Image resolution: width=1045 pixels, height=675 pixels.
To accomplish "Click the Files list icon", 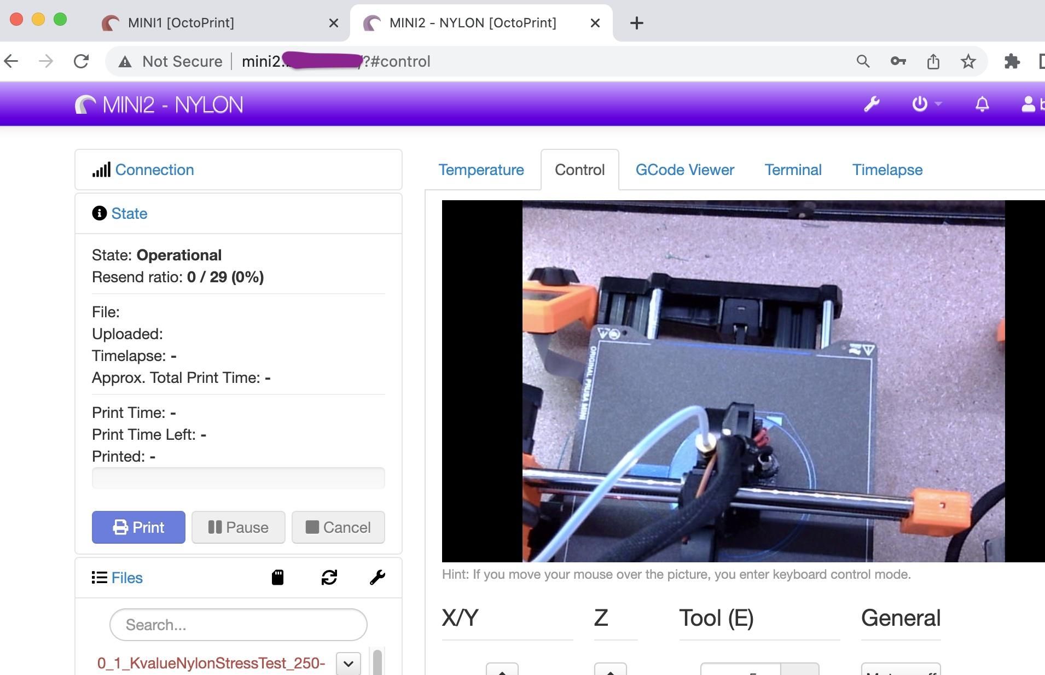I will point(99,577).
